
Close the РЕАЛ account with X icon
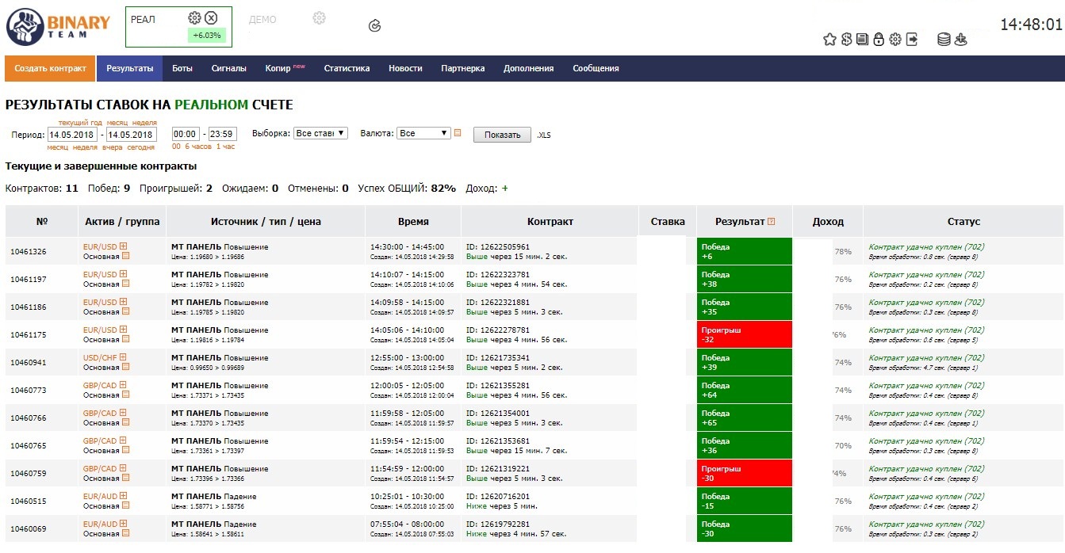[211, 18]
